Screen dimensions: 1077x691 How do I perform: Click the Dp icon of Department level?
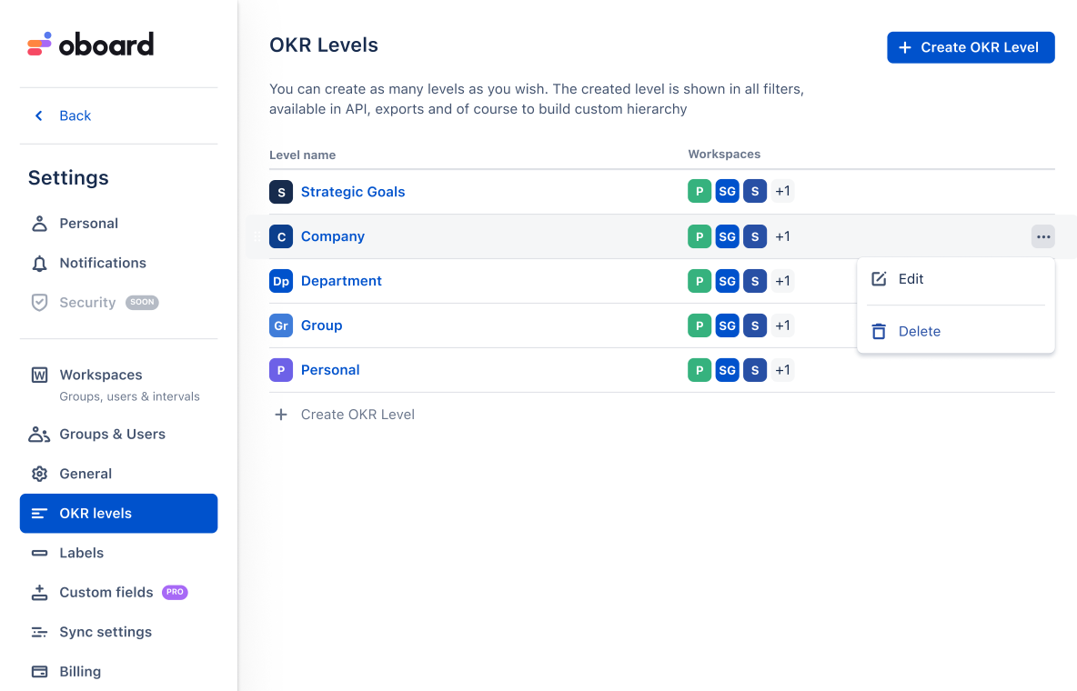[x=281, y=281]
